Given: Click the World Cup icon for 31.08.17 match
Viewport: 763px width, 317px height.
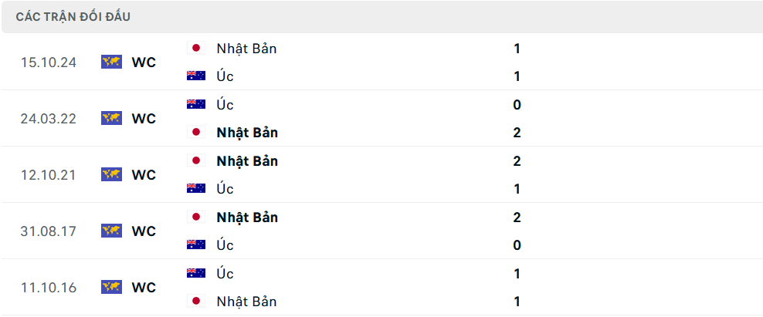Looking at the screenshot, I should pyautogui.click(x=111, y=231).
